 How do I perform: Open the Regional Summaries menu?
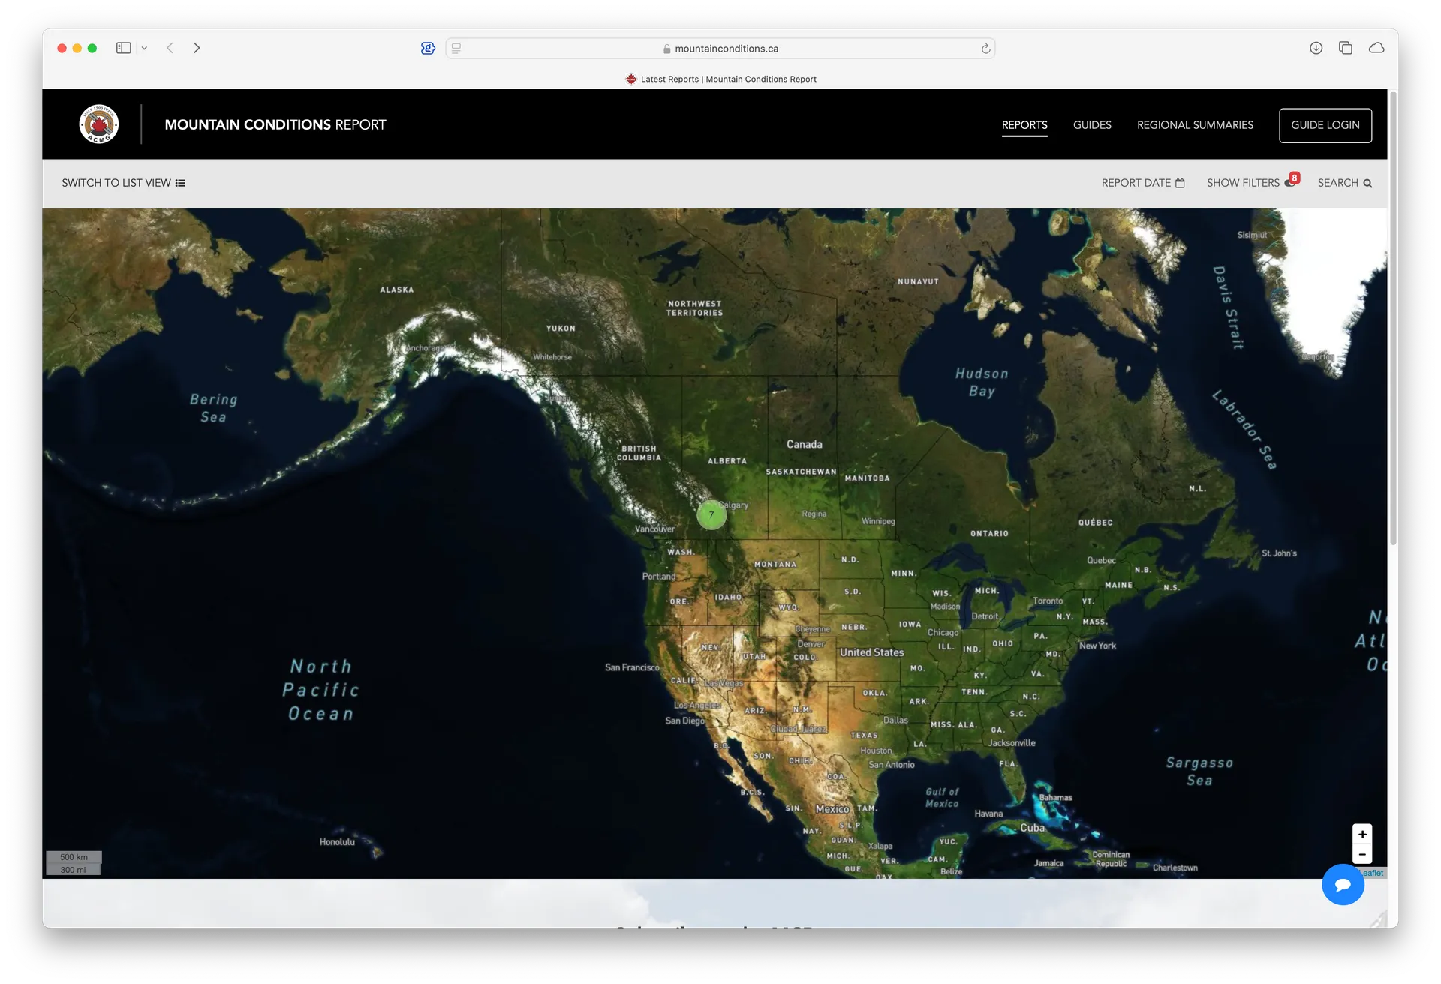tap(1195, 125)
